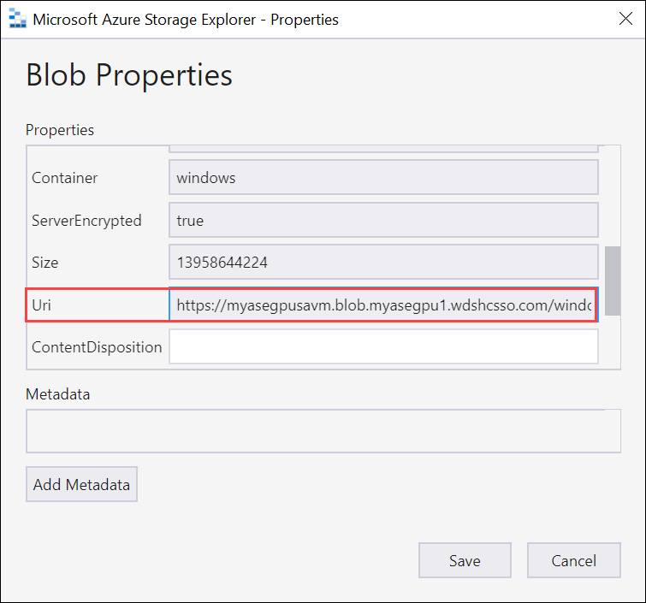
Task: Click the Size field showing 13958644224
Action: [x=383, y=262]
